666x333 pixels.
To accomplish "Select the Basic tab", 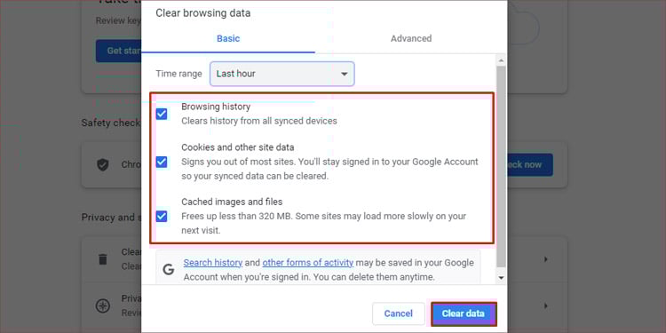I will click(228, 39).
